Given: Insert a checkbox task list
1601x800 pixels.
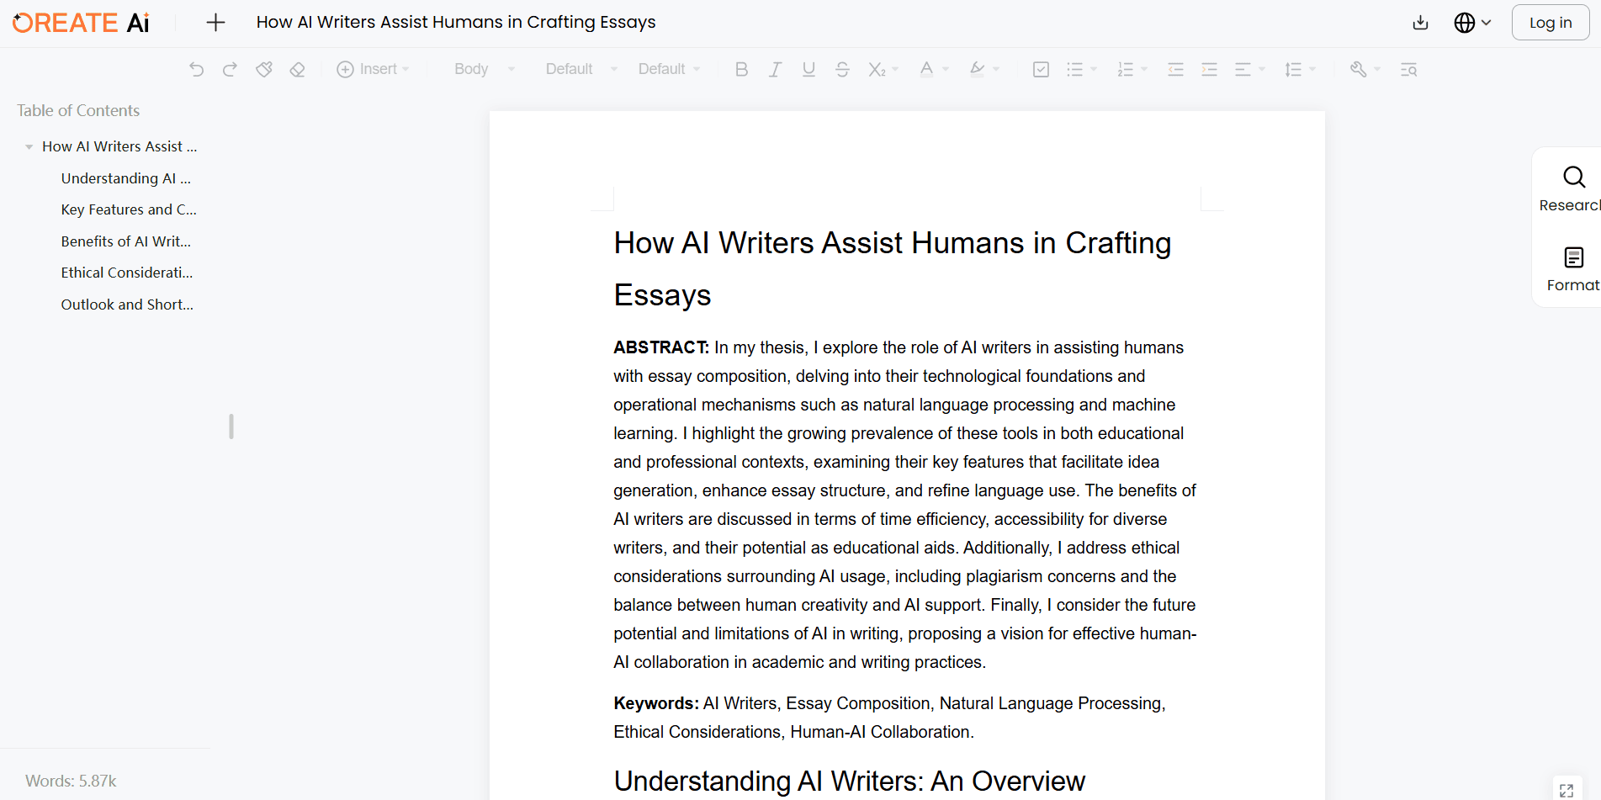Looking at the screenshot, I should pyautogui.click(x=1040, y=69).
